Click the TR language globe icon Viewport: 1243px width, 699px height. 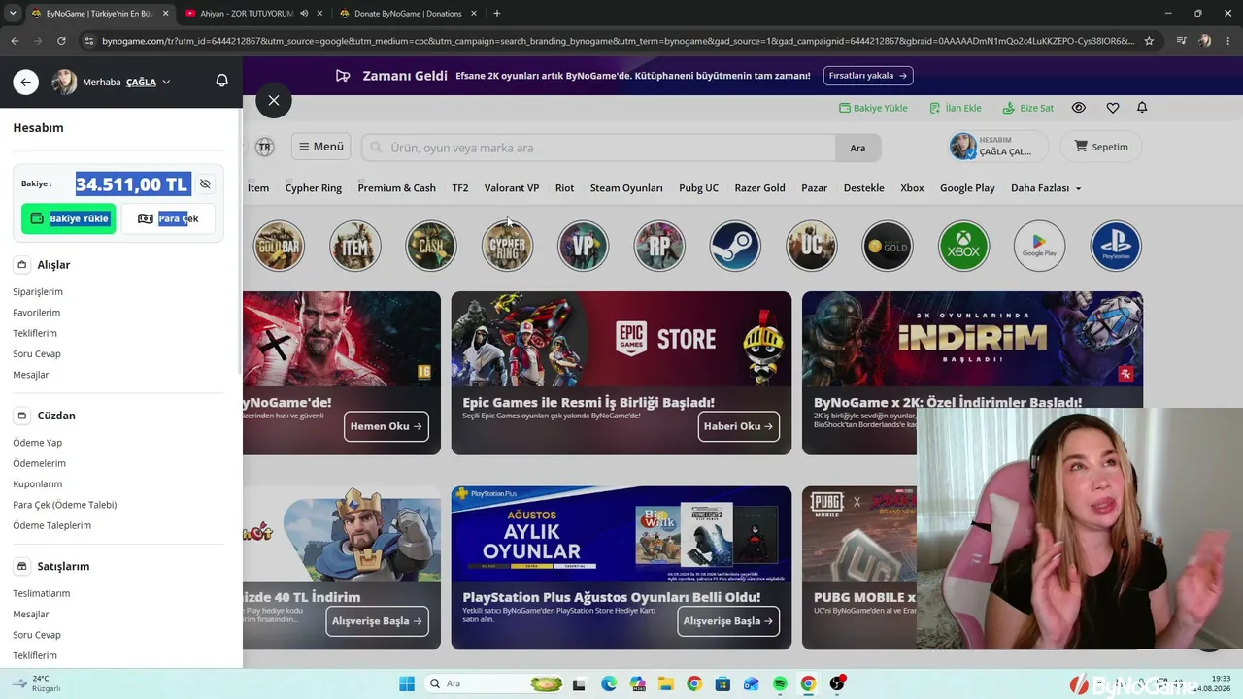point(264,148)
